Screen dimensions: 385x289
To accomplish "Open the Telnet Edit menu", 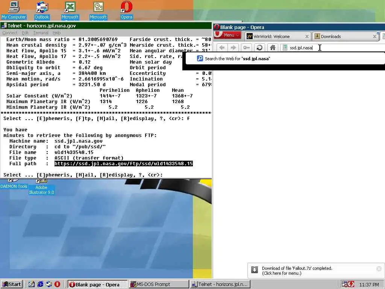I will pos(25,33).
